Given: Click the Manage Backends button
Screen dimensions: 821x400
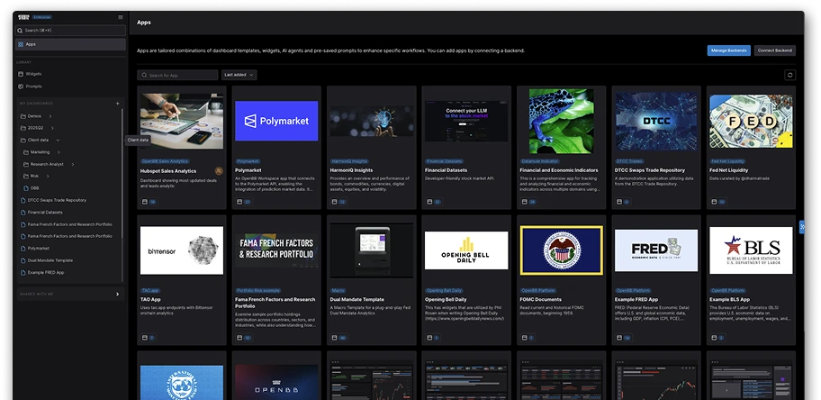Looking at the screenshot, I should coord(728,50).
